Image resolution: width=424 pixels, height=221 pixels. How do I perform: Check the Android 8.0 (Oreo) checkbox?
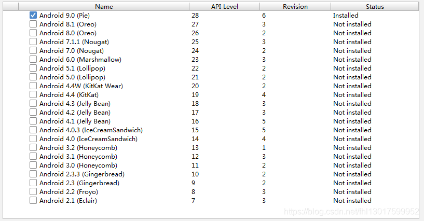33,33
